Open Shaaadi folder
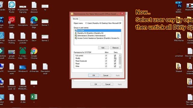 [x=179, y=67]
